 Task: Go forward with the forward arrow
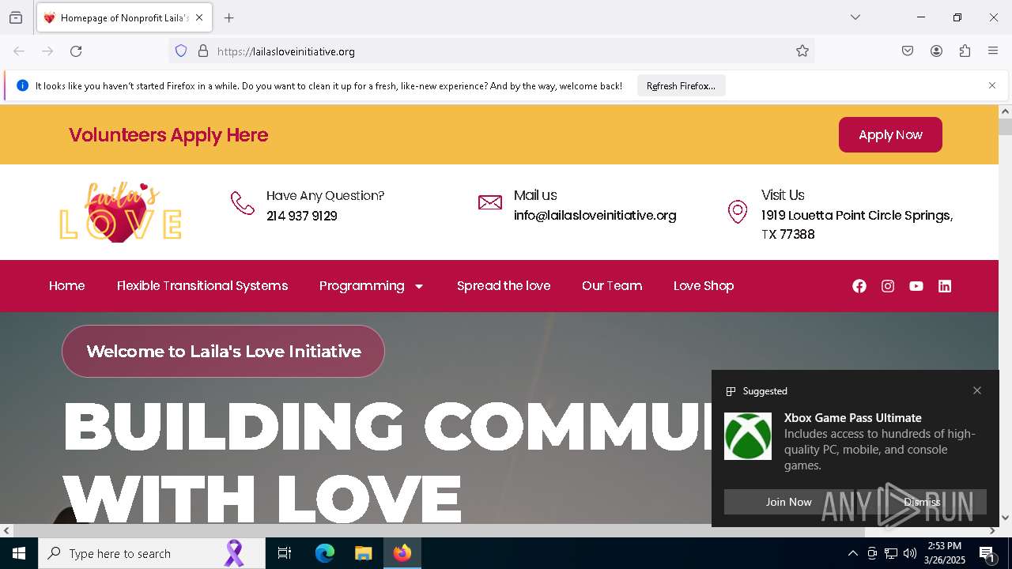tap(47, 51)
